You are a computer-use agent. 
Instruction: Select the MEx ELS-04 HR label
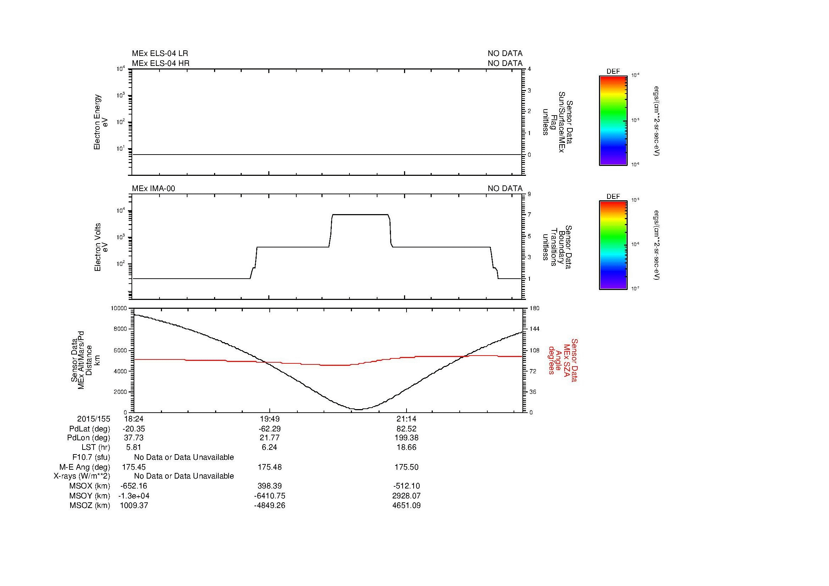tap(161, 63)
